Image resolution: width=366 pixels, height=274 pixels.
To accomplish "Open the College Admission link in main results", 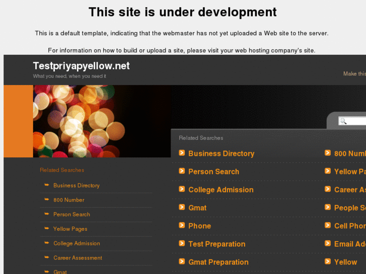I will (221, 190).
